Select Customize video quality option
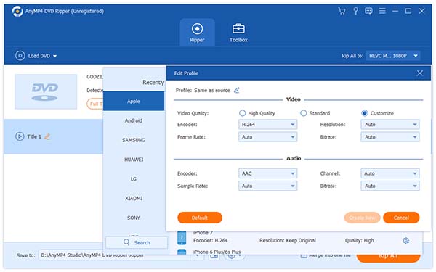Screen dimensions: 436x272 tap(365, 113)
